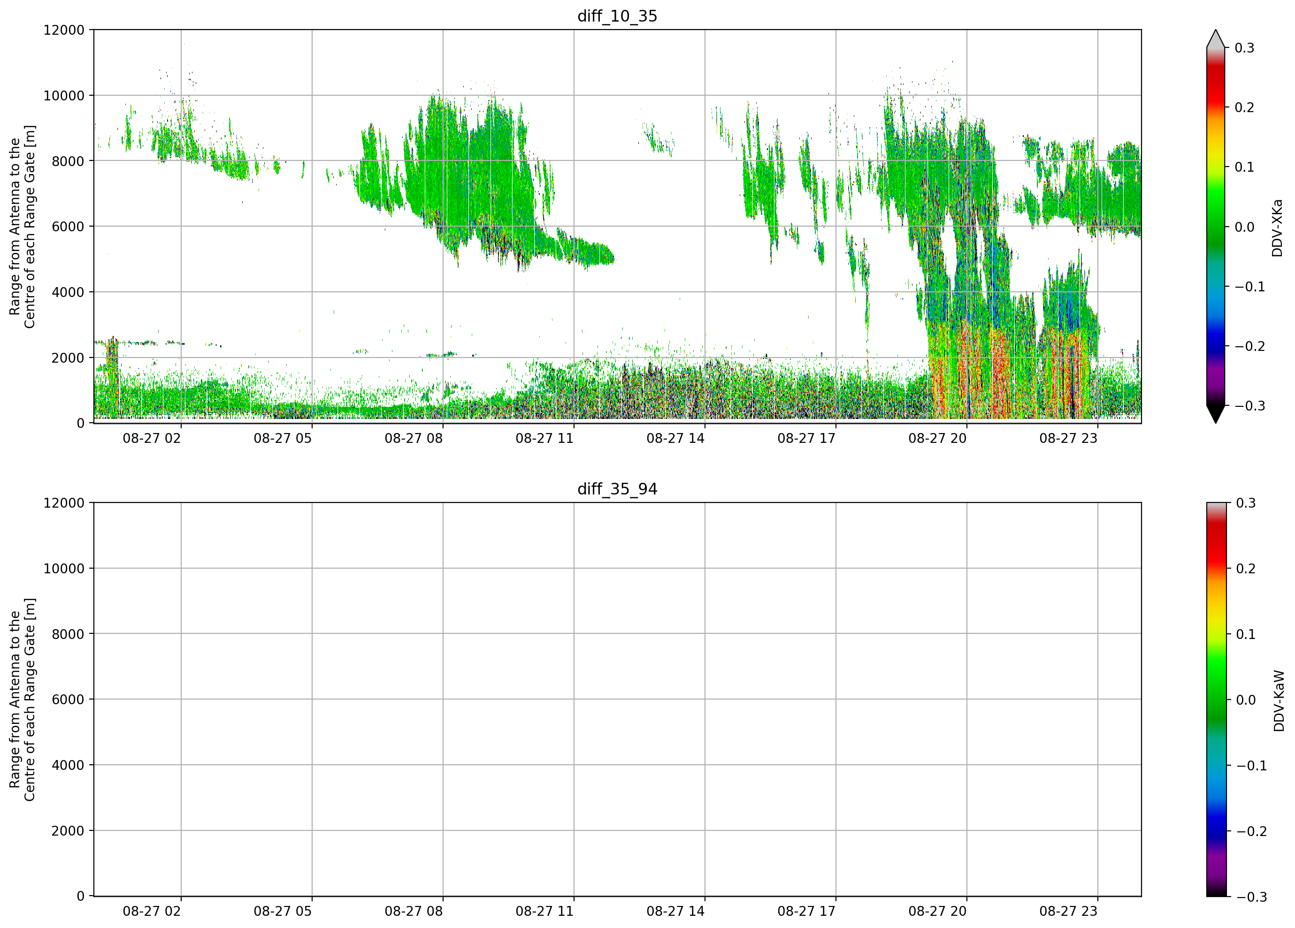Click the "−0.2" tick on DDV-XKa colorbar
Image resolution: width=1295 pixels, height=928 pixels.
pos(1250,346)
